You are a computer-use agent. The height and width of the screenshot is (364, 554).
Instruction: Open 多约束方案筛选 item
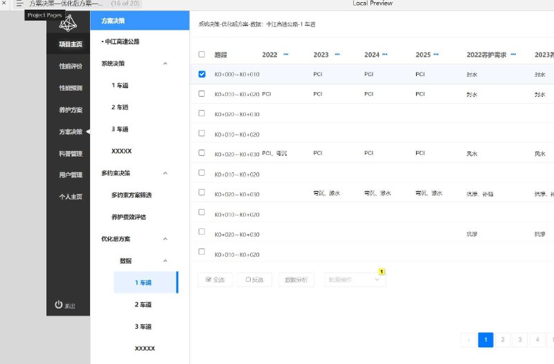pyautogui.click(x=132, y=195)
